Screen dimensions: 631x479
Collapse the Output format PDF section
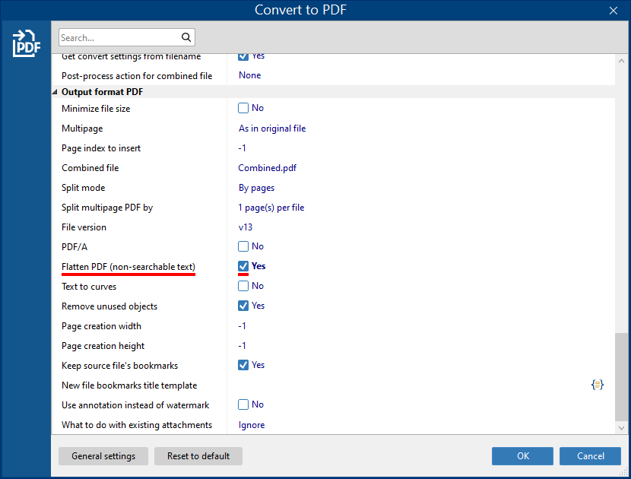click(53, 91)
